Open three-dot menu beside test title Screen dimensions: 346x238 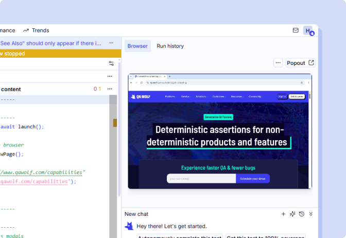click(x=111, y=43)
